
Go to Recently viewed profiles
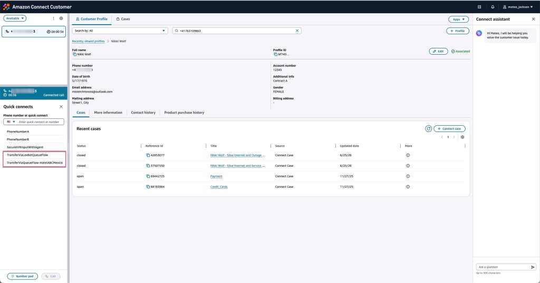[x=88, y=41]
